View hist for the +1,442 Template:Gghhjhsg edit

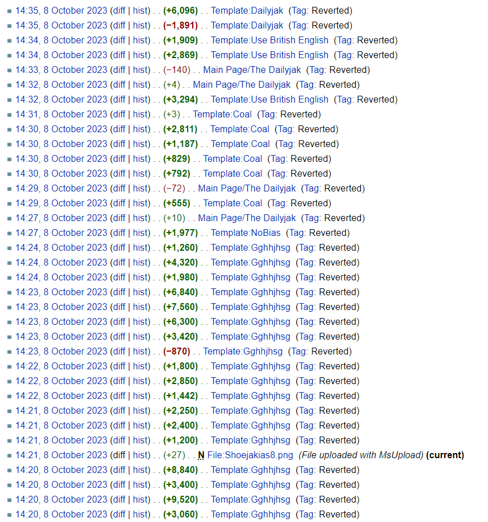(141, 396)
